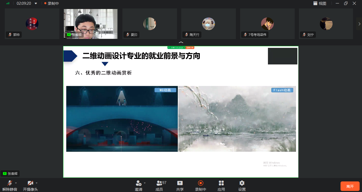Click the 录制中 recording stop icon
The width and height of the screenshot is (362, 192).
(x=201, y=183)
